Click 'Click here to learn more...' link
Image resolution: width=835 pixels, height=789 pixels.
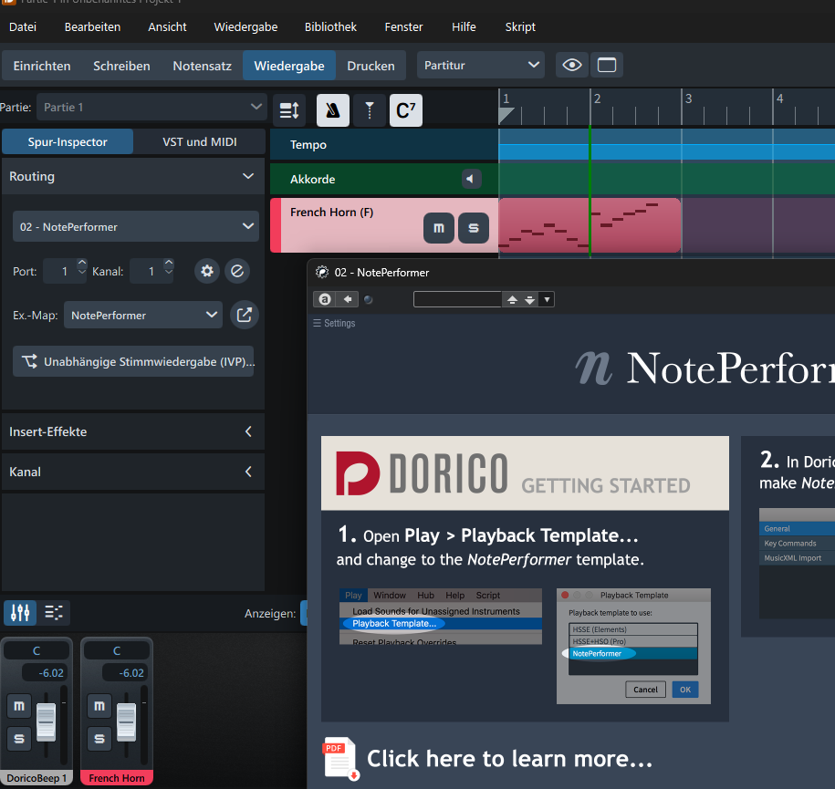point(509,759)
